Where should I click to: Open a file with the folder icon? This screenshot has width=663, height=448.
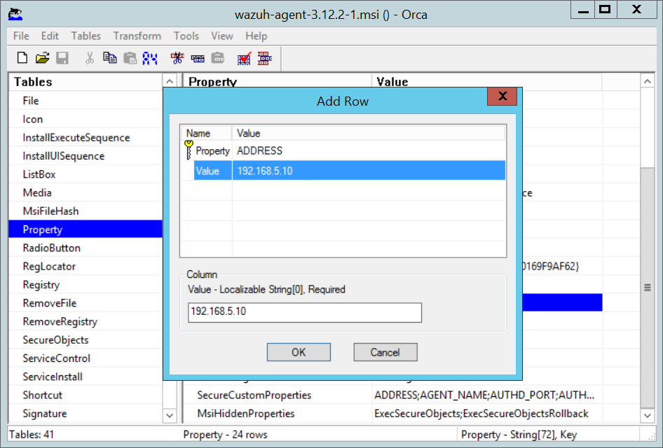(42, 58)
